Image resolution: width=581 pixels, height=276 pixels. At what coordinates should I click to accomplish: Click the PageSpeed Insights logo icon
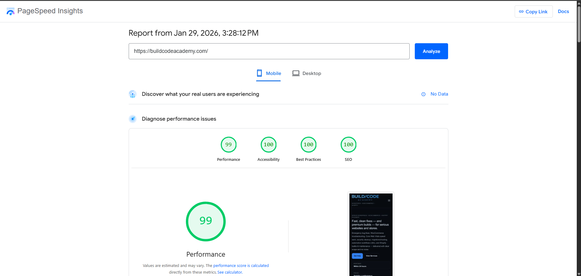(10, 11)
